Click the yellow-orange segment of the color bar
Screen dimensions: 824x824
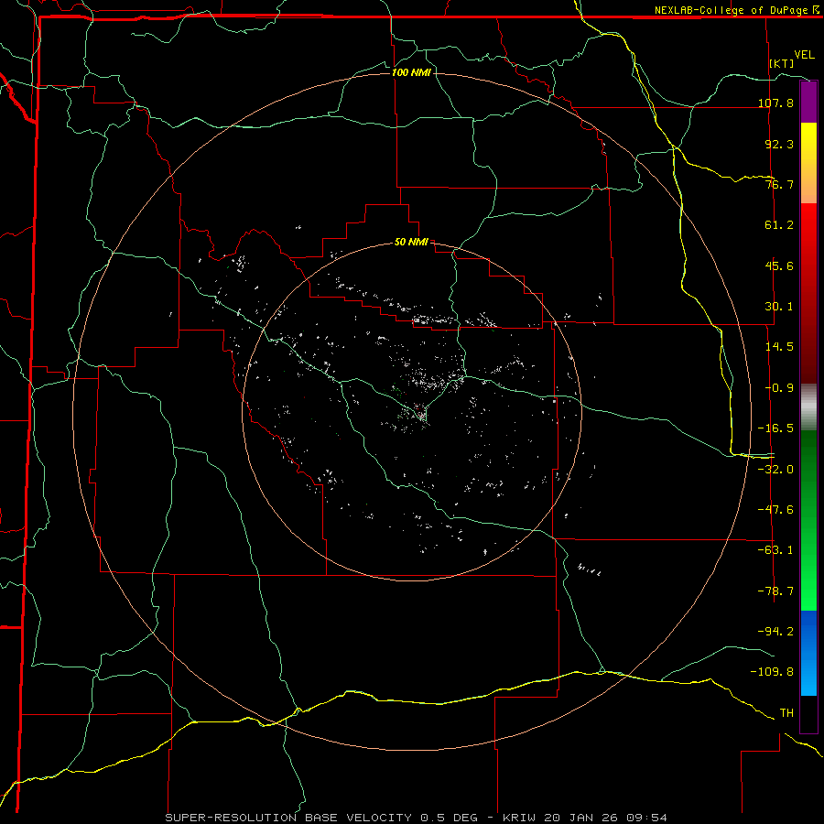(808, 163)
